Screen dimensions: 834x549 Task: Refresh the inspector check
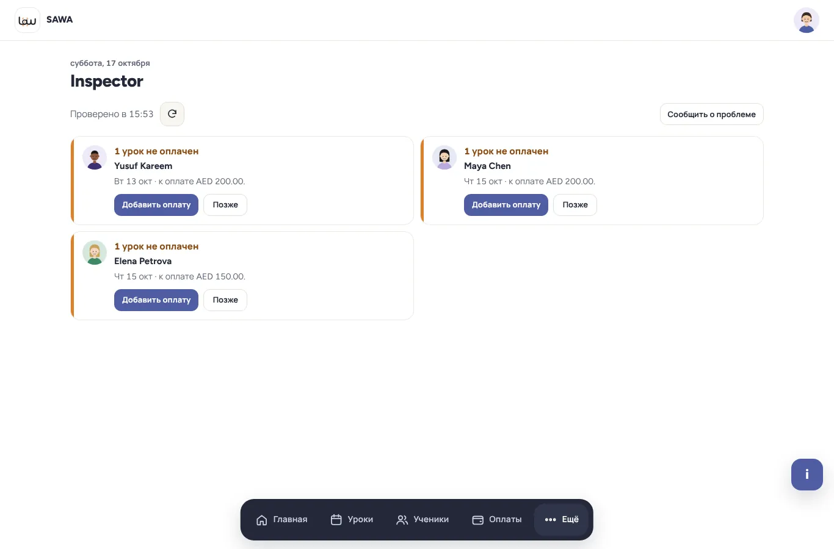click(x=172, y=114)
